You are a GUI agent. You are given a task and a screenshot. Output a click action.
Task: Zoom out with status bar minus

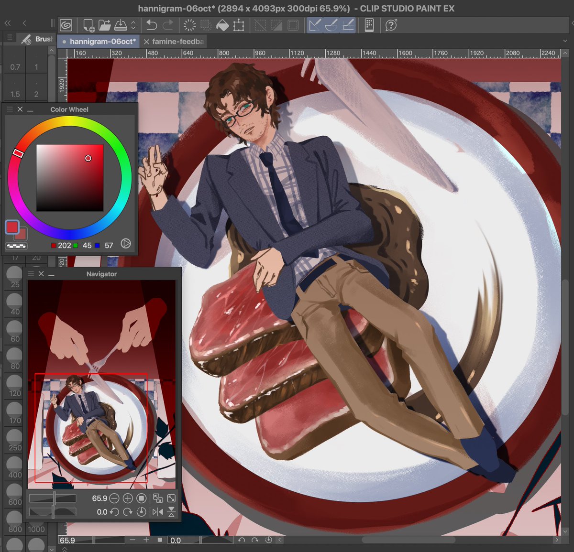[132, 540]
